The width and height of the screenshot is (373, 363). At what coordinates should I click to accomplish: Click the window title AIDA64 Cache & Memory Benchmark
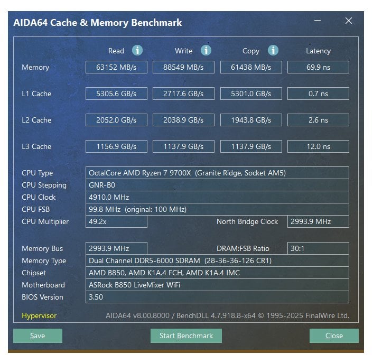coord(98,23)
